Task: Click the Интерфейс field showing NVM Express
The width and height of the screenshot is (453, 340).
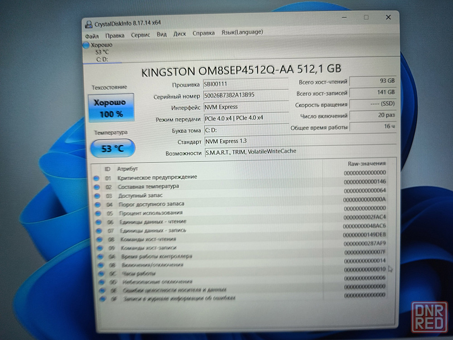Action: pyautogui.click(x=246, y=107)
